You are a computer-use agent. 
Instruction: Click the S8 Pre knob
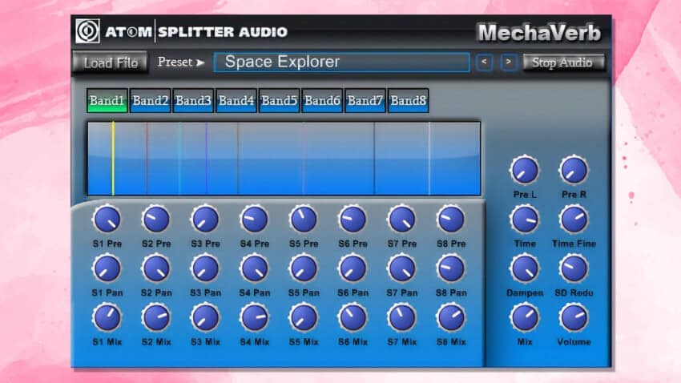[x=451, y=220]
